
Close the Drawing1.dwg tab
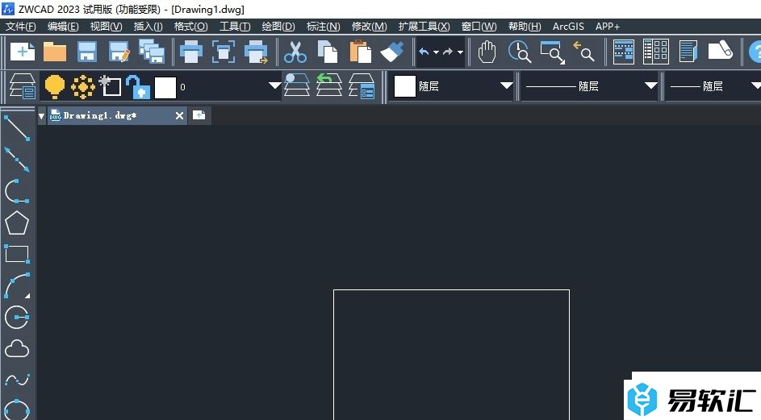(180, 115)
